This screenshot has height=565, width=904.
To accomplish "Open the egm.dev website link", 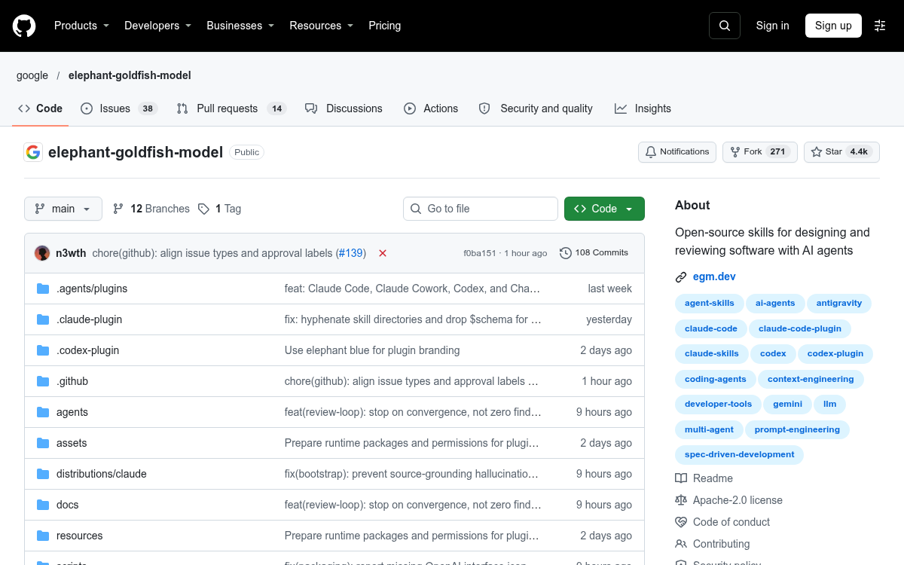I will tap(714, 276).
